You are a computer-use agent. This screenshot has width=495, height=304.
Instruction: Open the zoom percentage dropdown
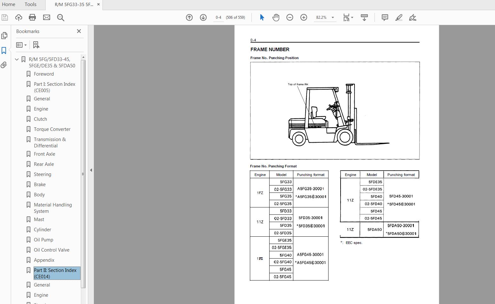(332, 17)
